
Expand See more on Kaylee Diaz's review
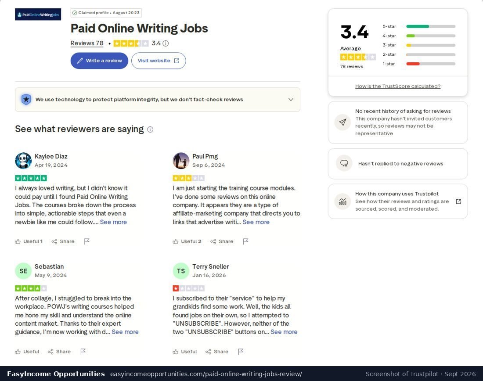[113, 222]
